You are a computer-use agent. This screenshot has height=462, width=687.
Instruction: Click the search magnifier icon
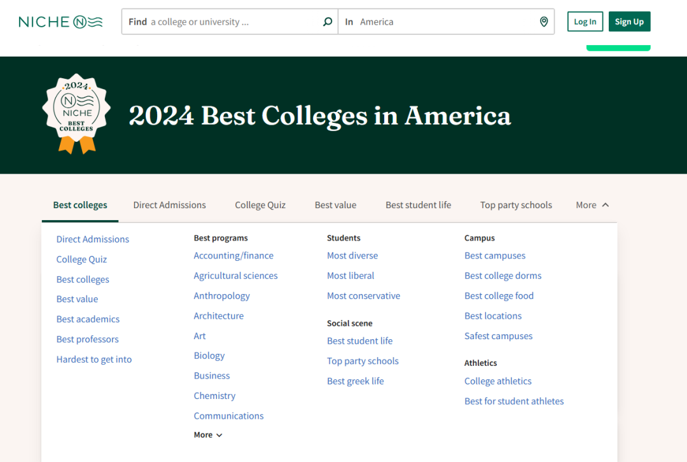click(328, 22)
